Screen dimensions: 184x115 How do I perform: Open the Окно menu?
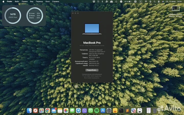(x=48, y=2)
